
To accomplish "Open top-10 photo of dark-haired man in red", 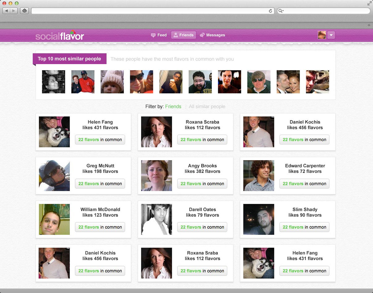I will pos(229,82).
